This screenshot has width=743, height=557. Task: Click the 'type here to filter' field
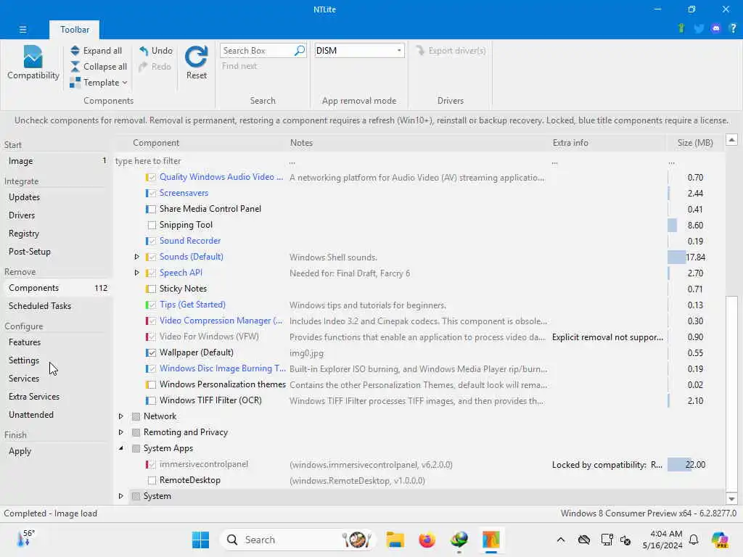(200, 161)
